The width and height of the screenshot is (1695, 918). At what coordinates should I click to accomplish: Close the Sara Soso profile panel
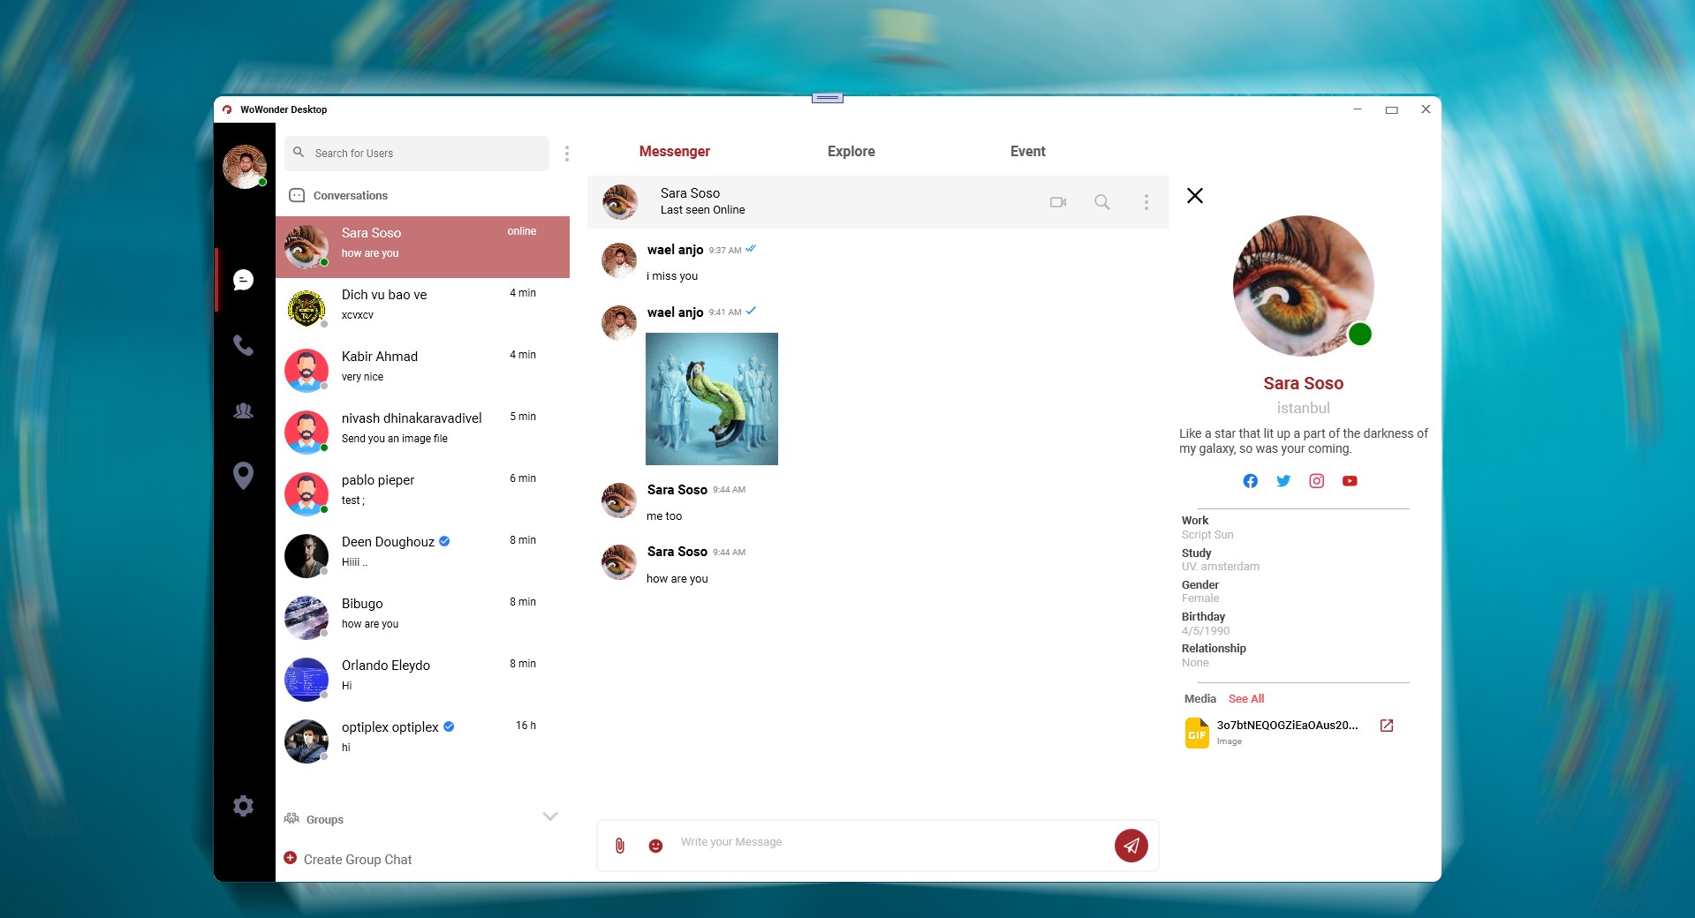point(1194,196)
